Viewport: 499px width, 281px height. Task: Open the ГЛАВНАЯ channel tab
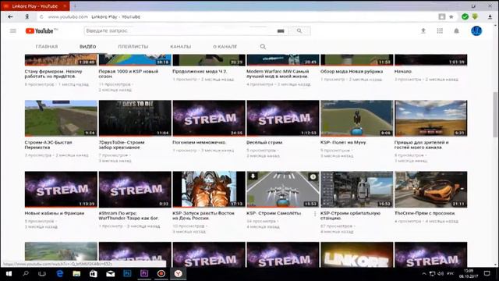click(x=47, y=47)
